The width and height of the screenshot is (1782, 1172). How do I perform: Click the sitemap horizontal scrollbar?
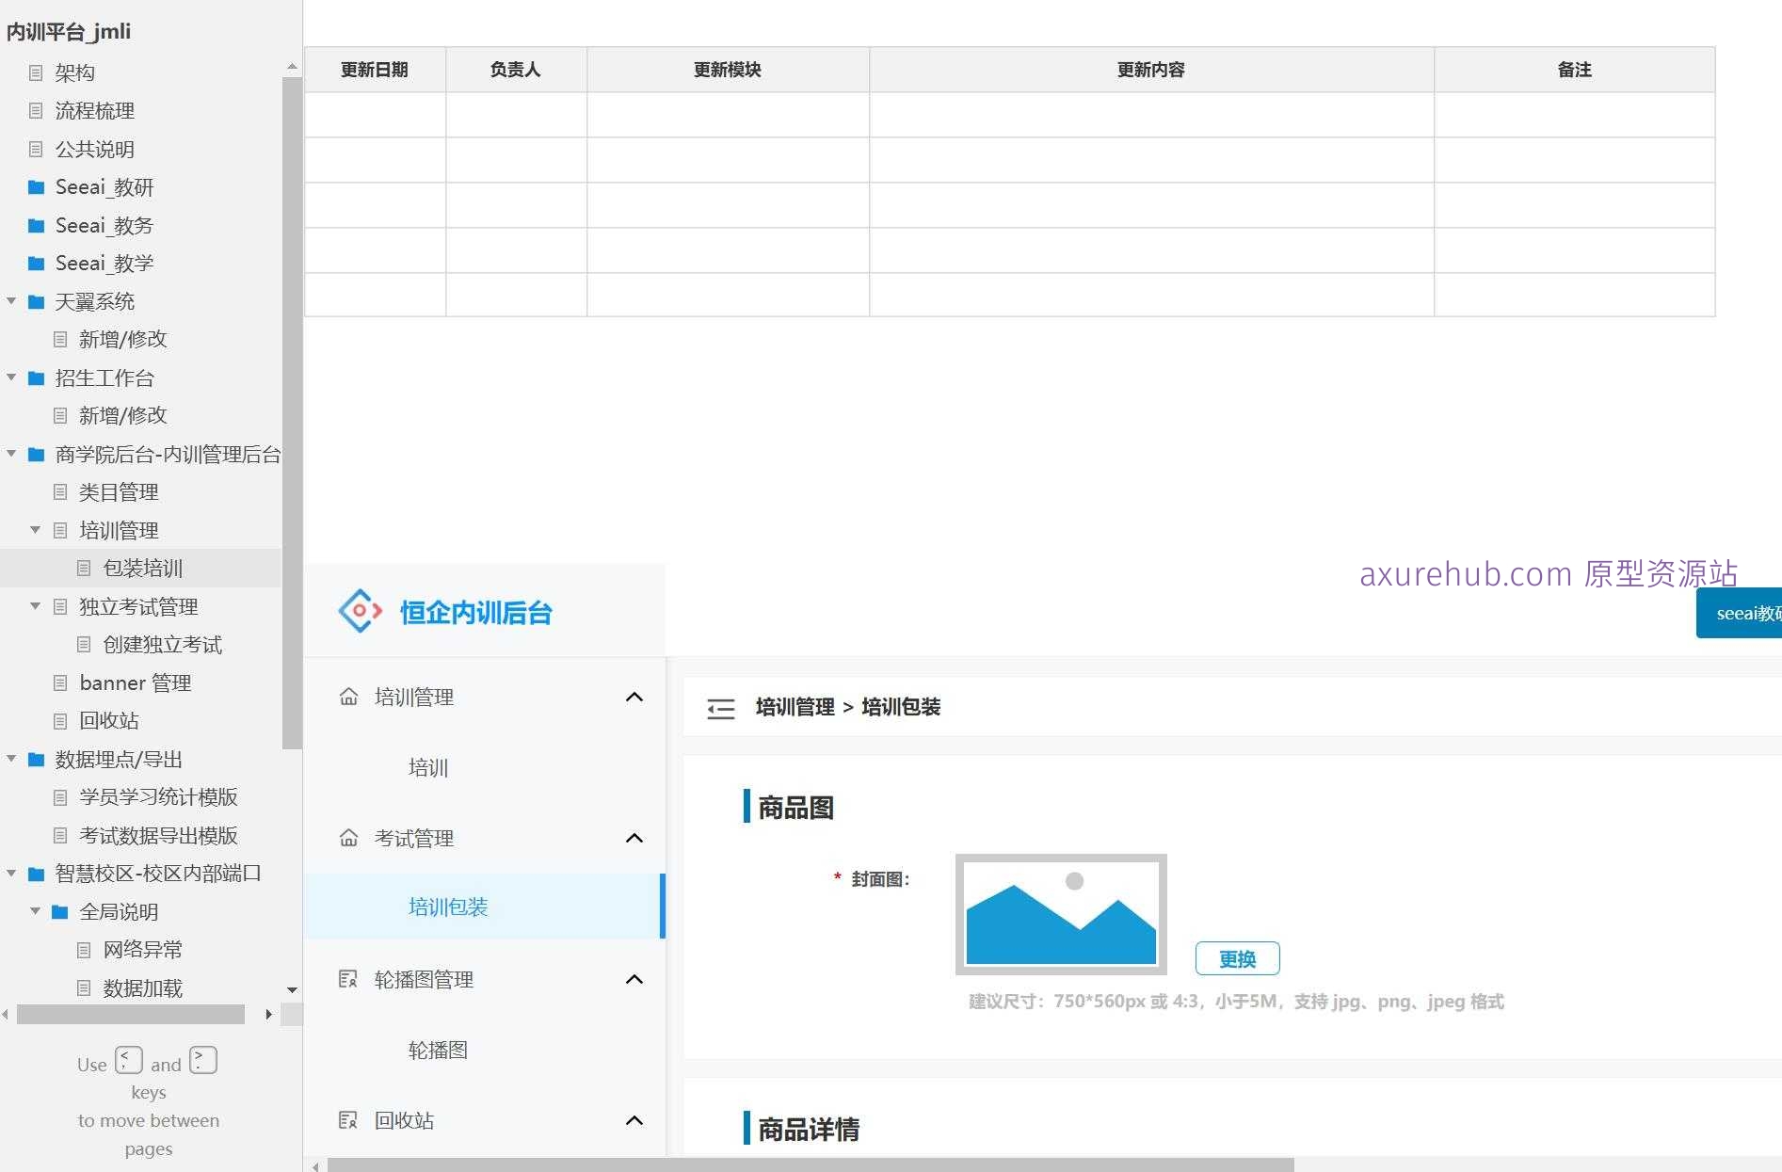(131, 1014)
